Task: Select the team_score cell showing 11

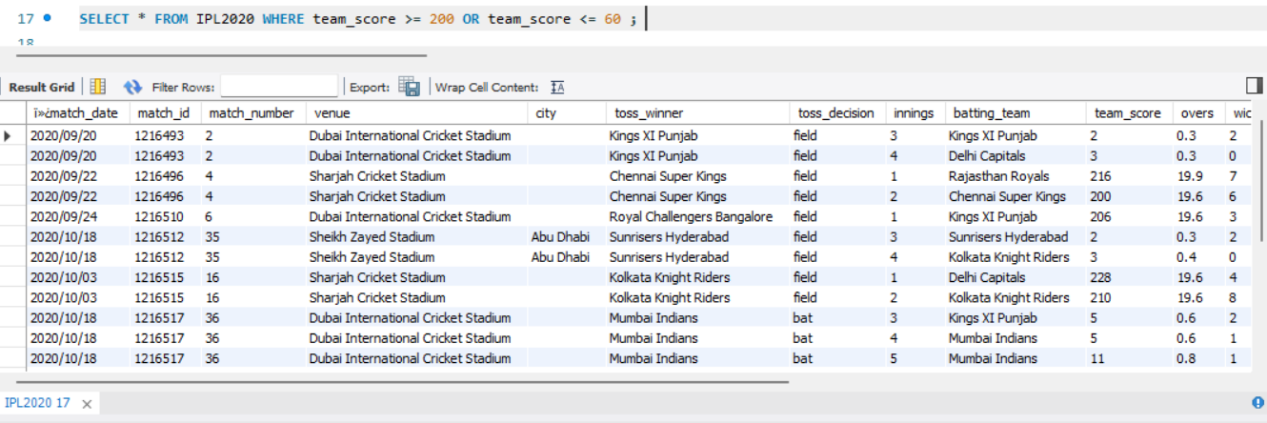Action: pos(1128,358)
